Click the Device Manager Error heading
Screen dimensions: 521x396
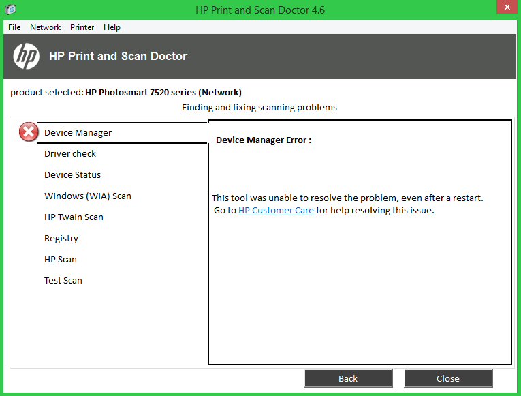[264, 140]
